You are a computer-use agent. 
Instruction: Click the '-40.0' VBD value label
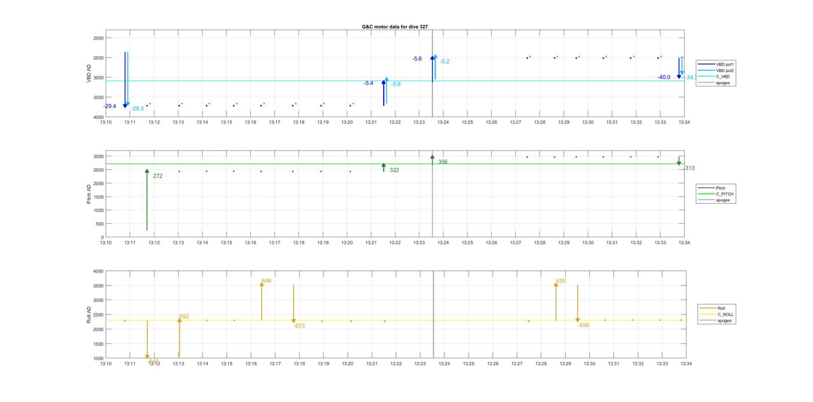(664, 77)
